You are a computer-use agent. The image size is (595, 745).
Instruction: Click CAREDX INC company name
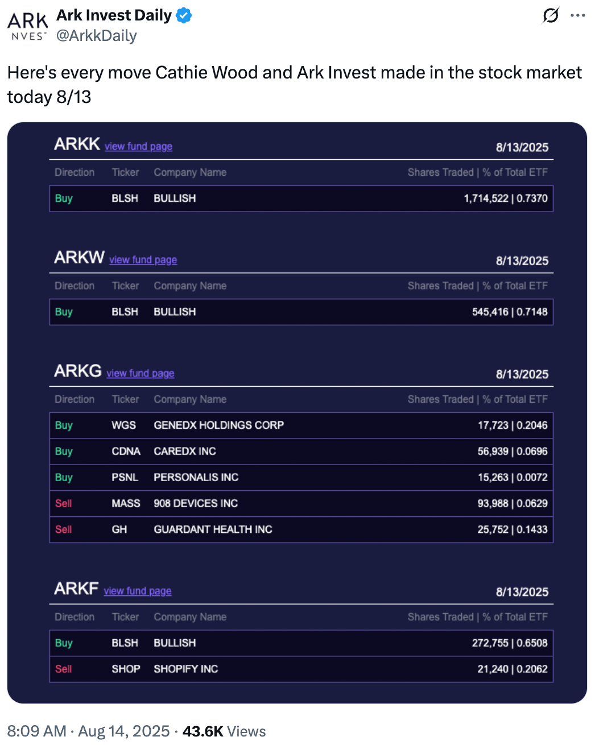[185, 452]
